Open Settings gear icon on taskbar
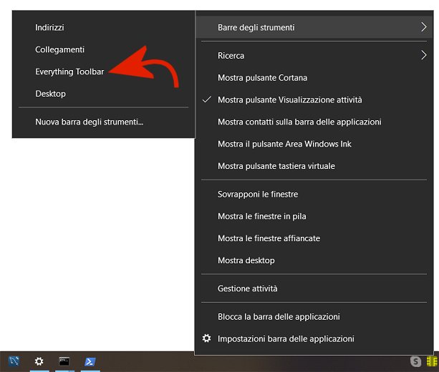 [39, 361]
